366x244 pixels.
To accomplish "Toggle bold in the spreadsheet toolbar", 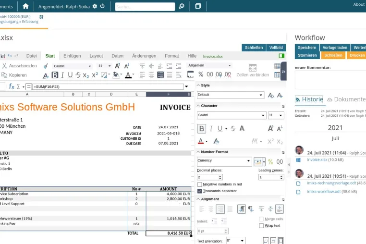I will [55, 75].
